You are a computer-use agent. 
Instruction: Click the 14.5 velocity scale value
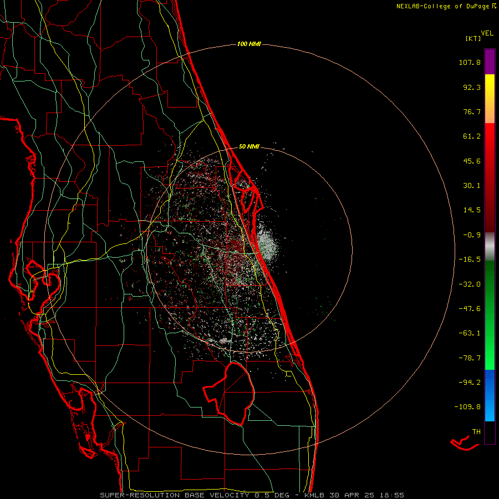(472, 210)
